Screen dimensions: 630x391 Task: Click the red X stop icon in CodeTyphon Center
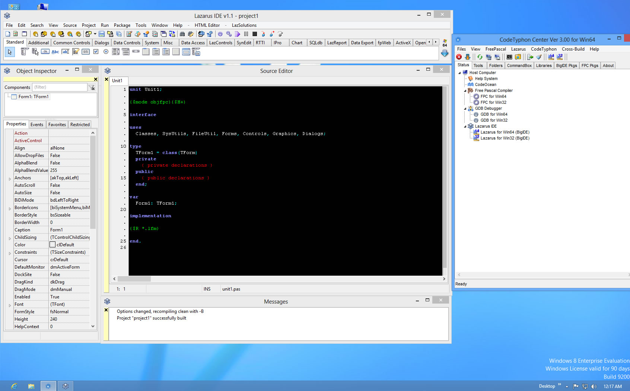[x=459, y=57]
